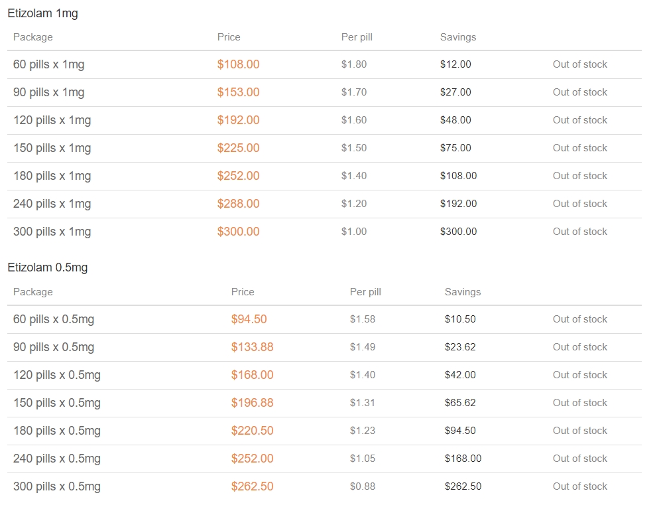Click the $42.00 savings value
Viewport: 661px width, 509px height.
pyautogui.click(x=460, y=375)
